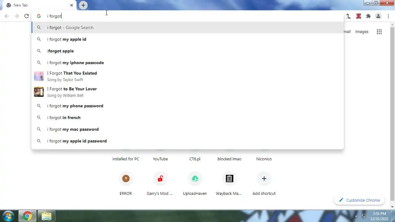Select 'i forgot - Google Search' suggestion
Screen dimensions: 395x222
[188, 27]
